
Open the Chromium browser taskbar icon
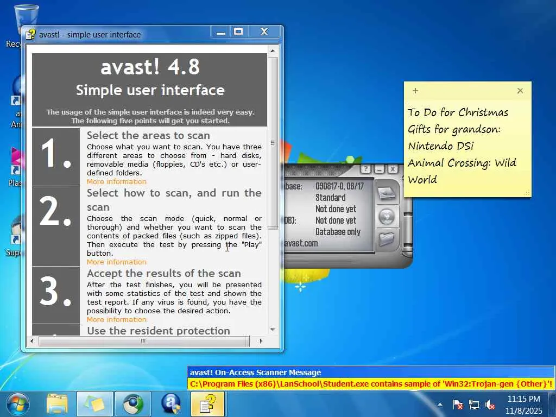[132, 404]
